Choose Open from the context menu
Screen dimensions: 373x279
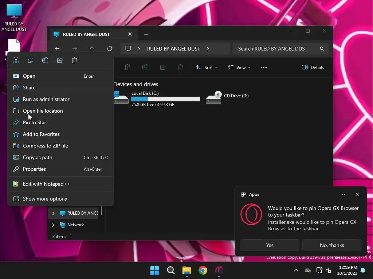click(x=61, y=76)
